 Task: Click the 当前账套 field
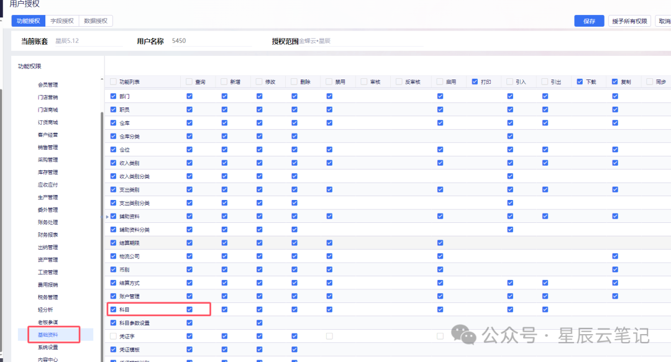pyautogui.click(x=88, y=41)
